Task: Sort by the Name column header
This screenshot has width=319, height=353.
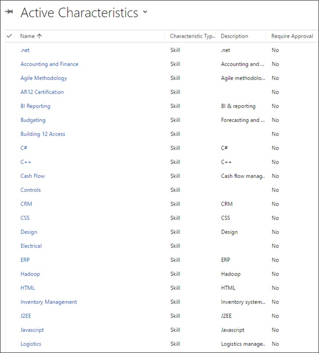Action: 27,36
